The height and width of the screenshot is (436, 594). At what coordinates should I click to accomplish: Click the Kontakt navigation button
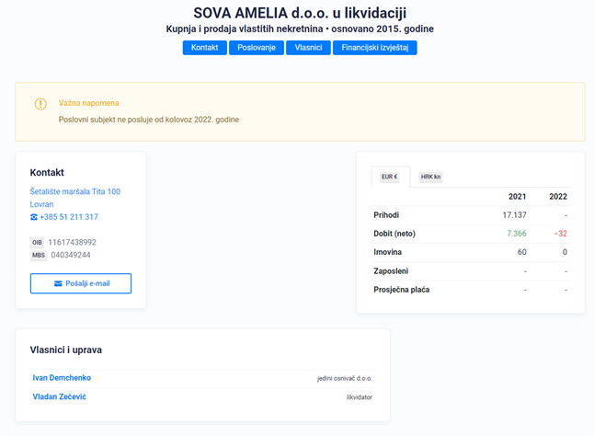[204, 48]
